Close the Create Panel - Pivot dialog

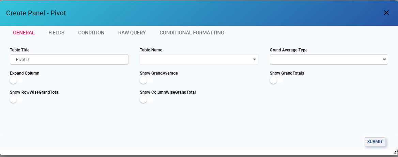386,13
